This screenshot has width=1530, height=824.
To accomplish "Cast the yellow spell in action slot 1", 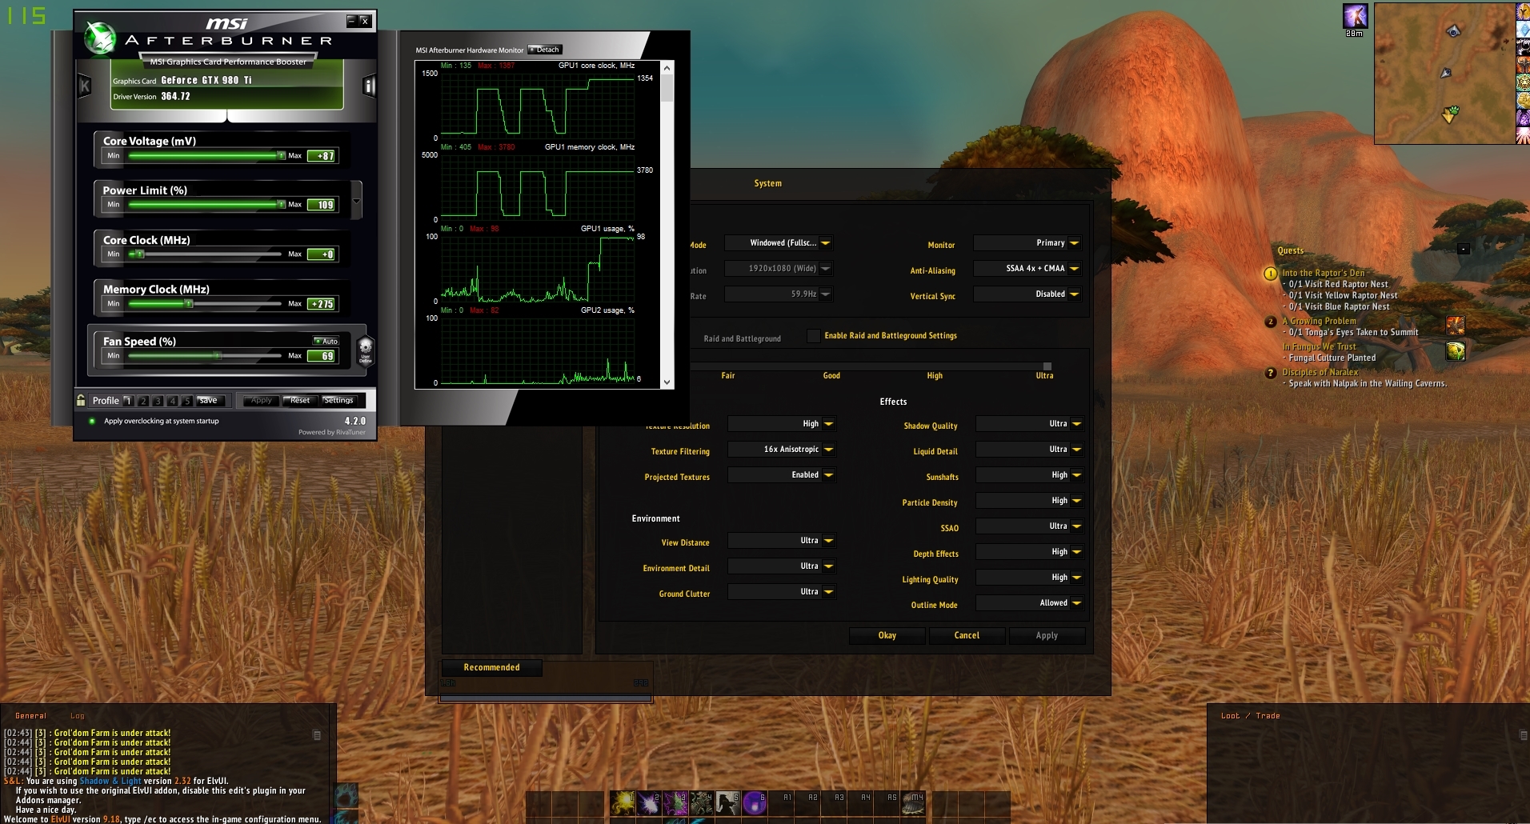I will tap(623, 802).
